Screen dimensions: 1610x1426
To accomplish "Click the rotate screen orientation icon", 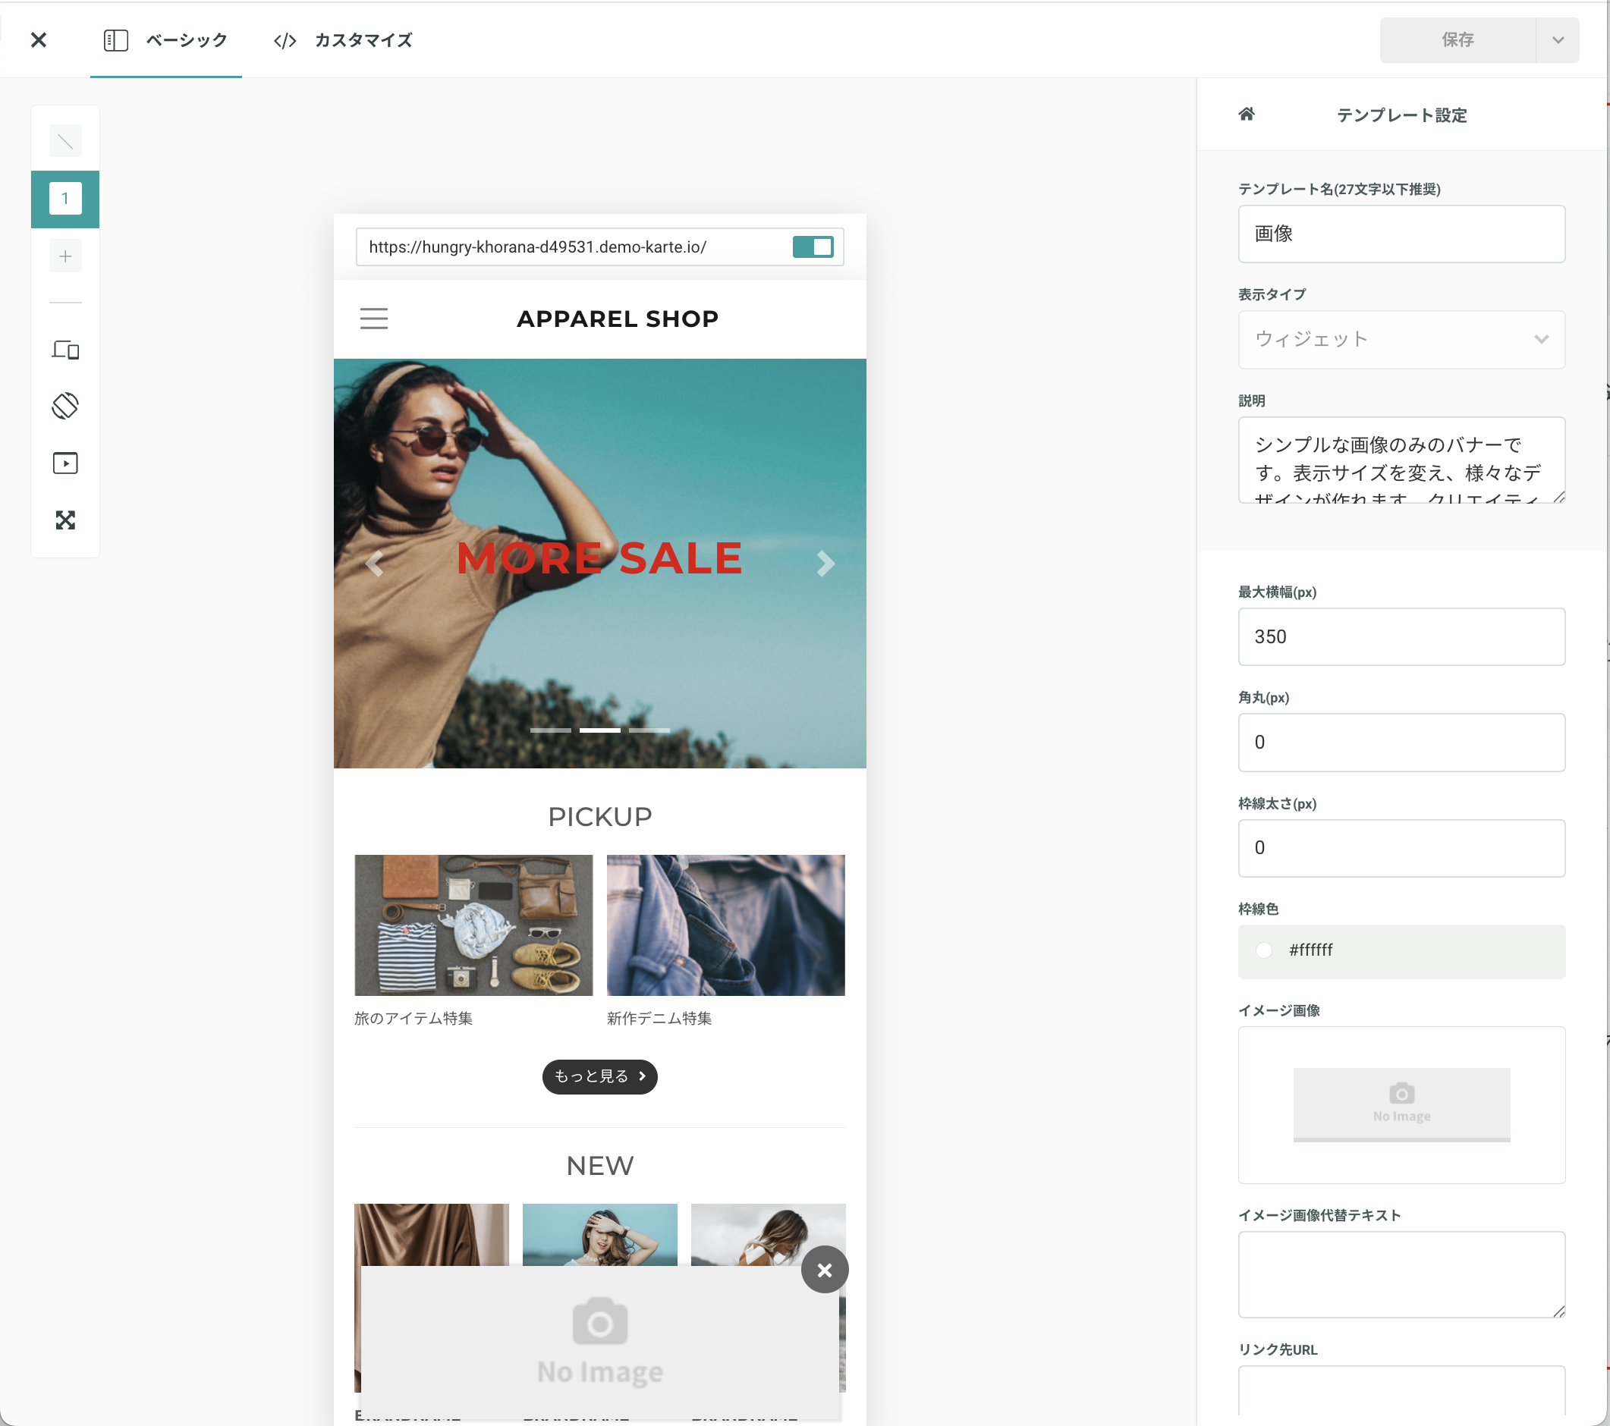I will click(65, 407).
